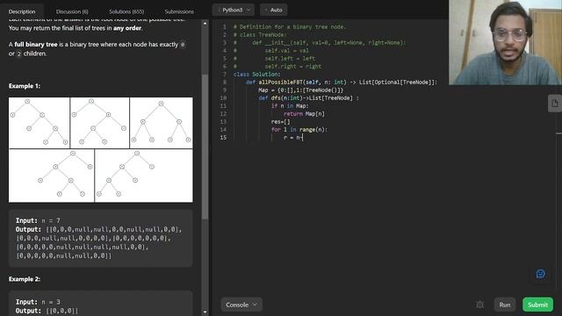Screen dimensions: 562x316
Task: Click the 'Input: n = 3' text
Action: click(x=38, y=302)
